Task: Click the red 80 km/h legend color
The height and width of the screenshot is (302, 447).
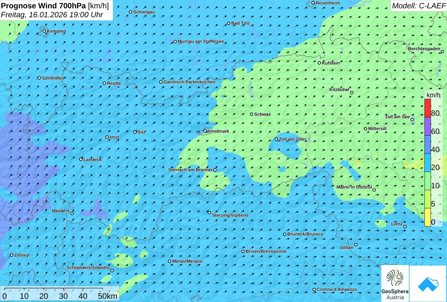Action: point(428,108)
